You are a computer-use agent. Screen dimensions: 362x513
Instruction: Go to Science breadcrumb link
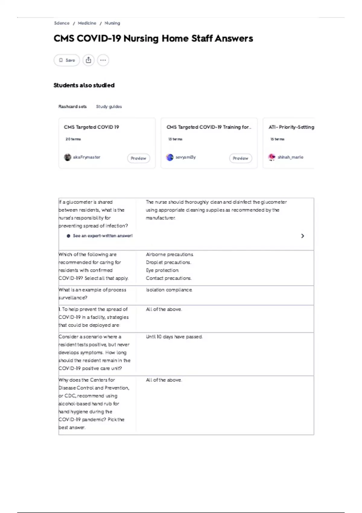pyautogui.click(x=62, y=23)
